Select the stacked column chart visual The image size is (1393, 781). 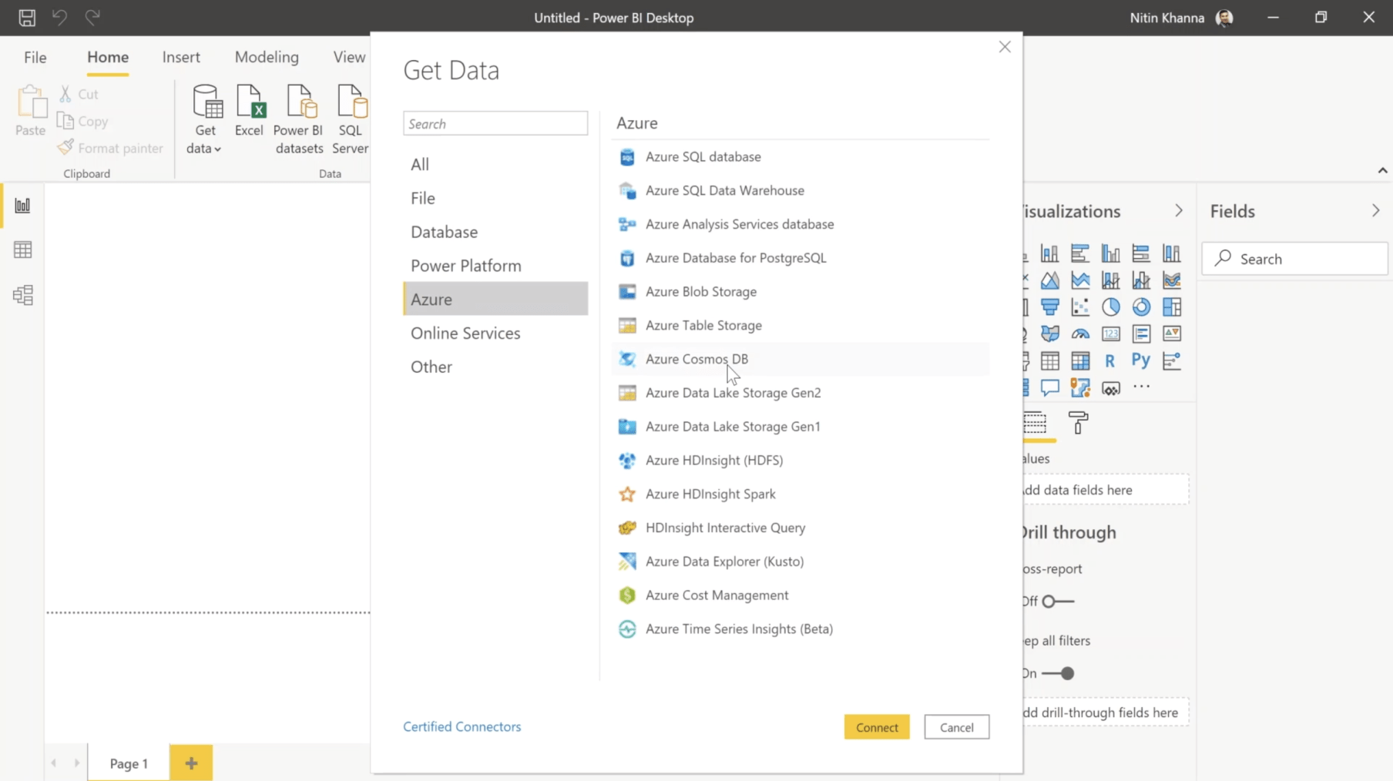click(x=1049, y=253)
